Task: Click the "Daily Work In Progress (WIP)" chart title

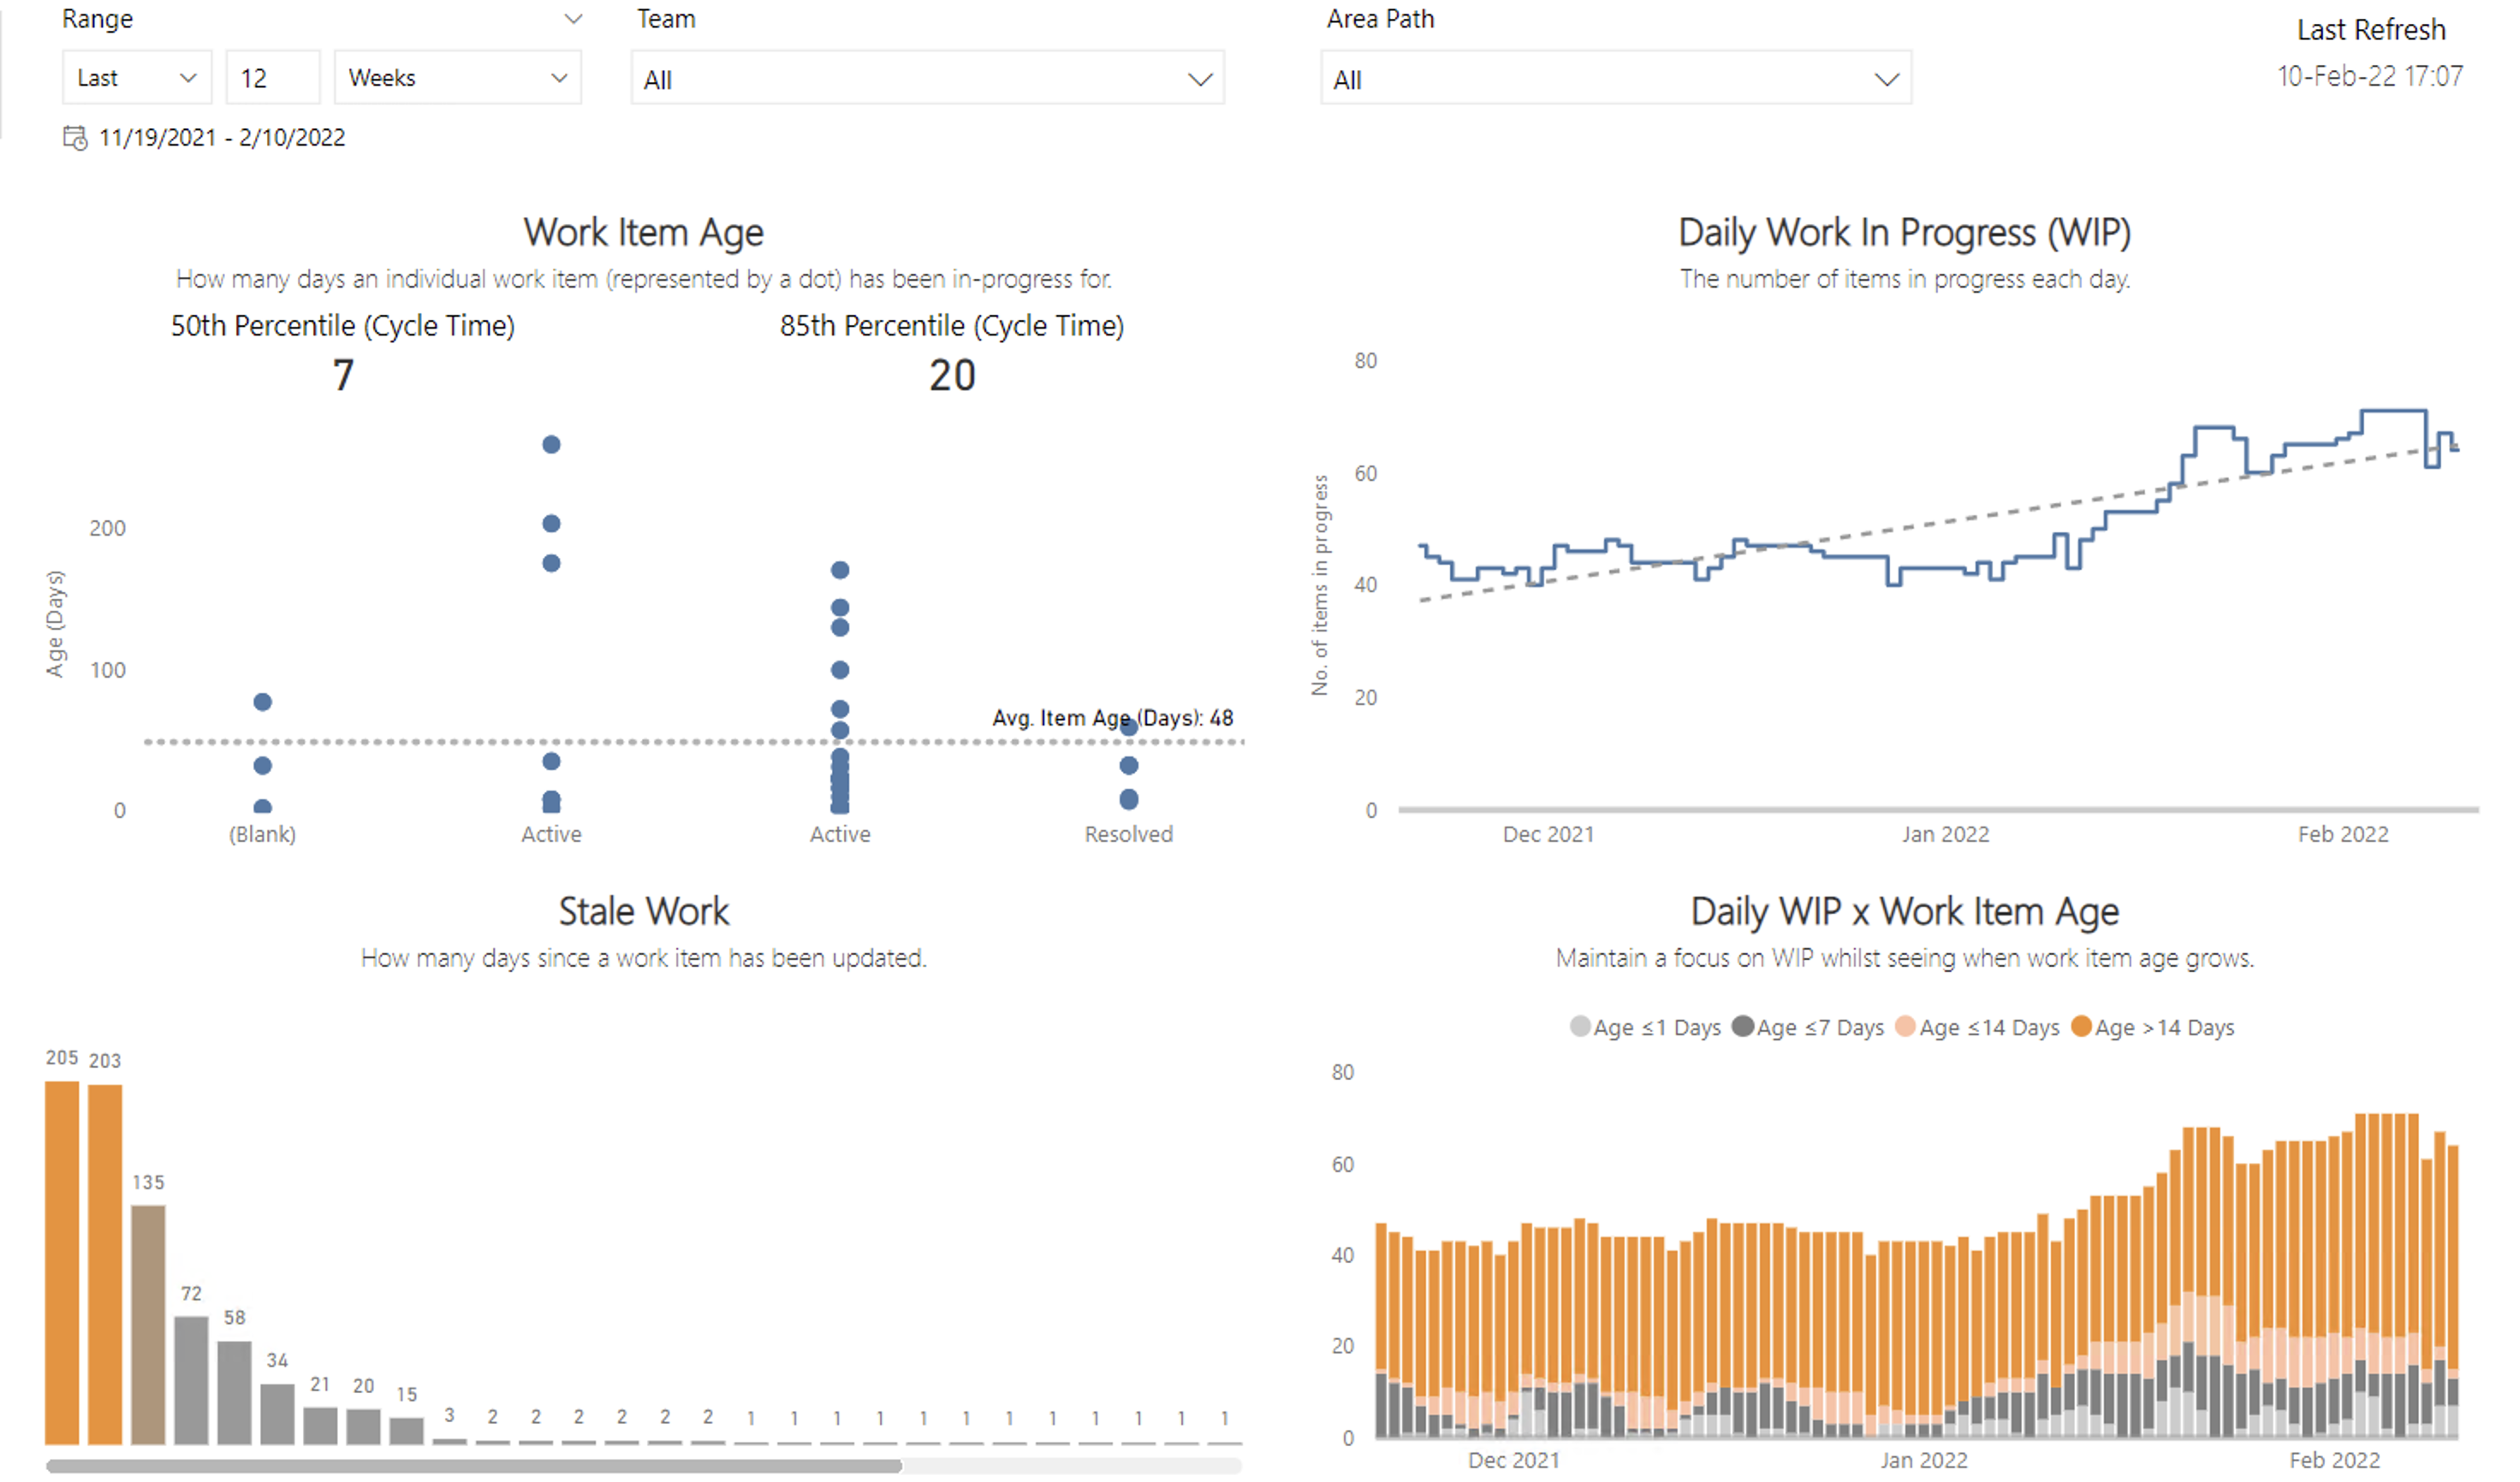Action: coord(1905,231)
